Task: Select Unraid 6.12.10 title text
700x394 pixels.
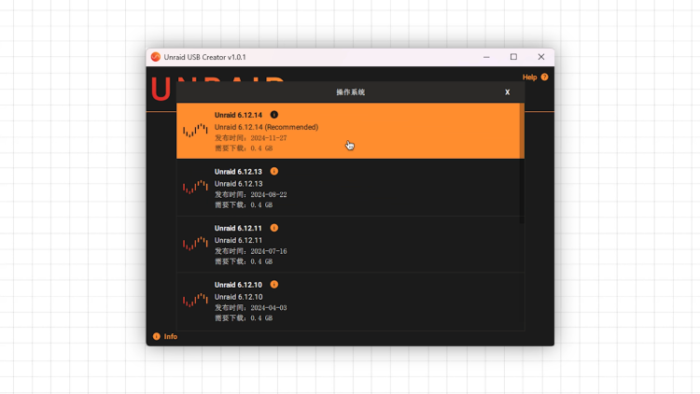Action: [238, 285]
